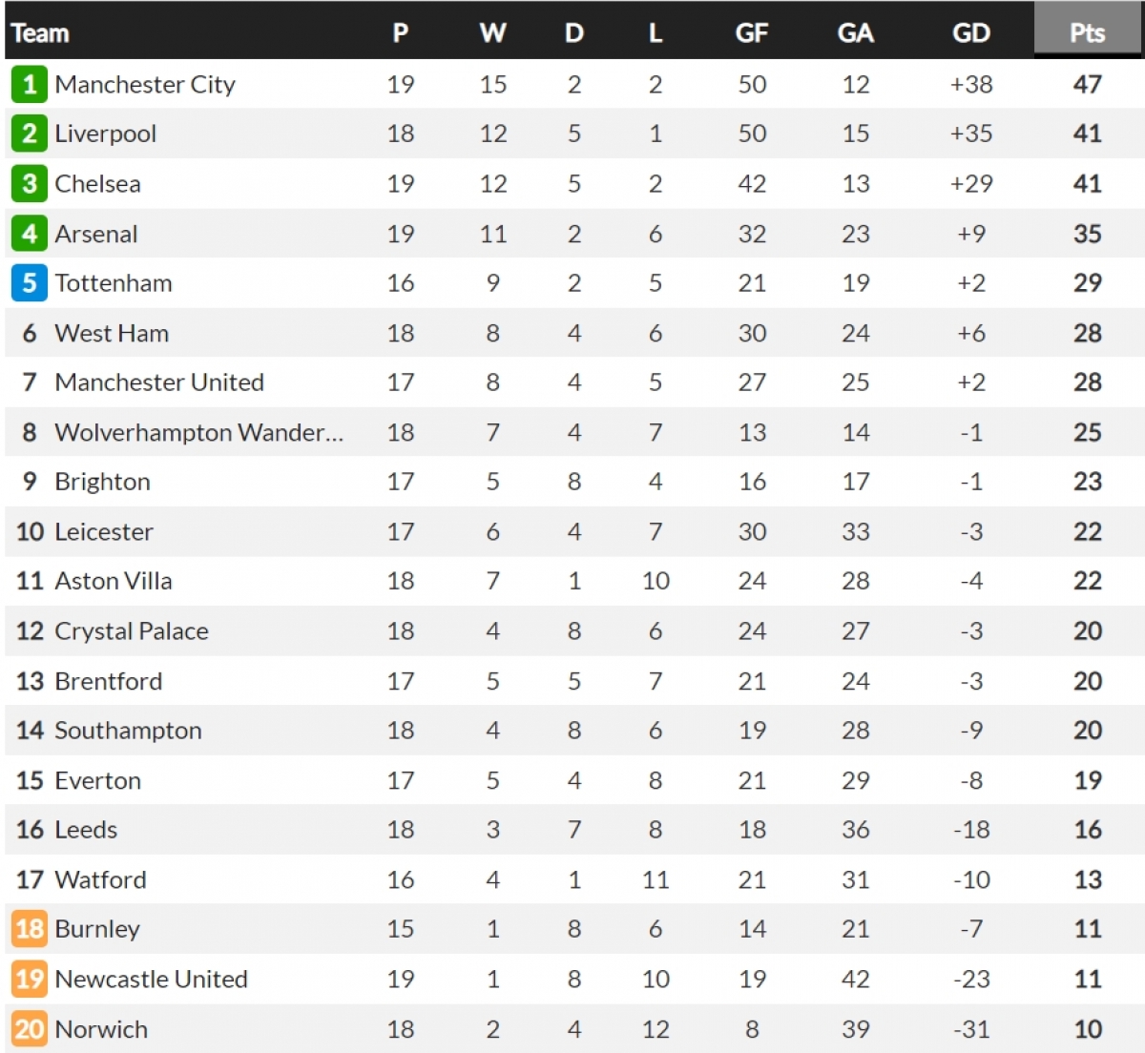Screen dimensions: 1145x1053
Task: Select the Crystal Palace team name
Action: [132, 631]
